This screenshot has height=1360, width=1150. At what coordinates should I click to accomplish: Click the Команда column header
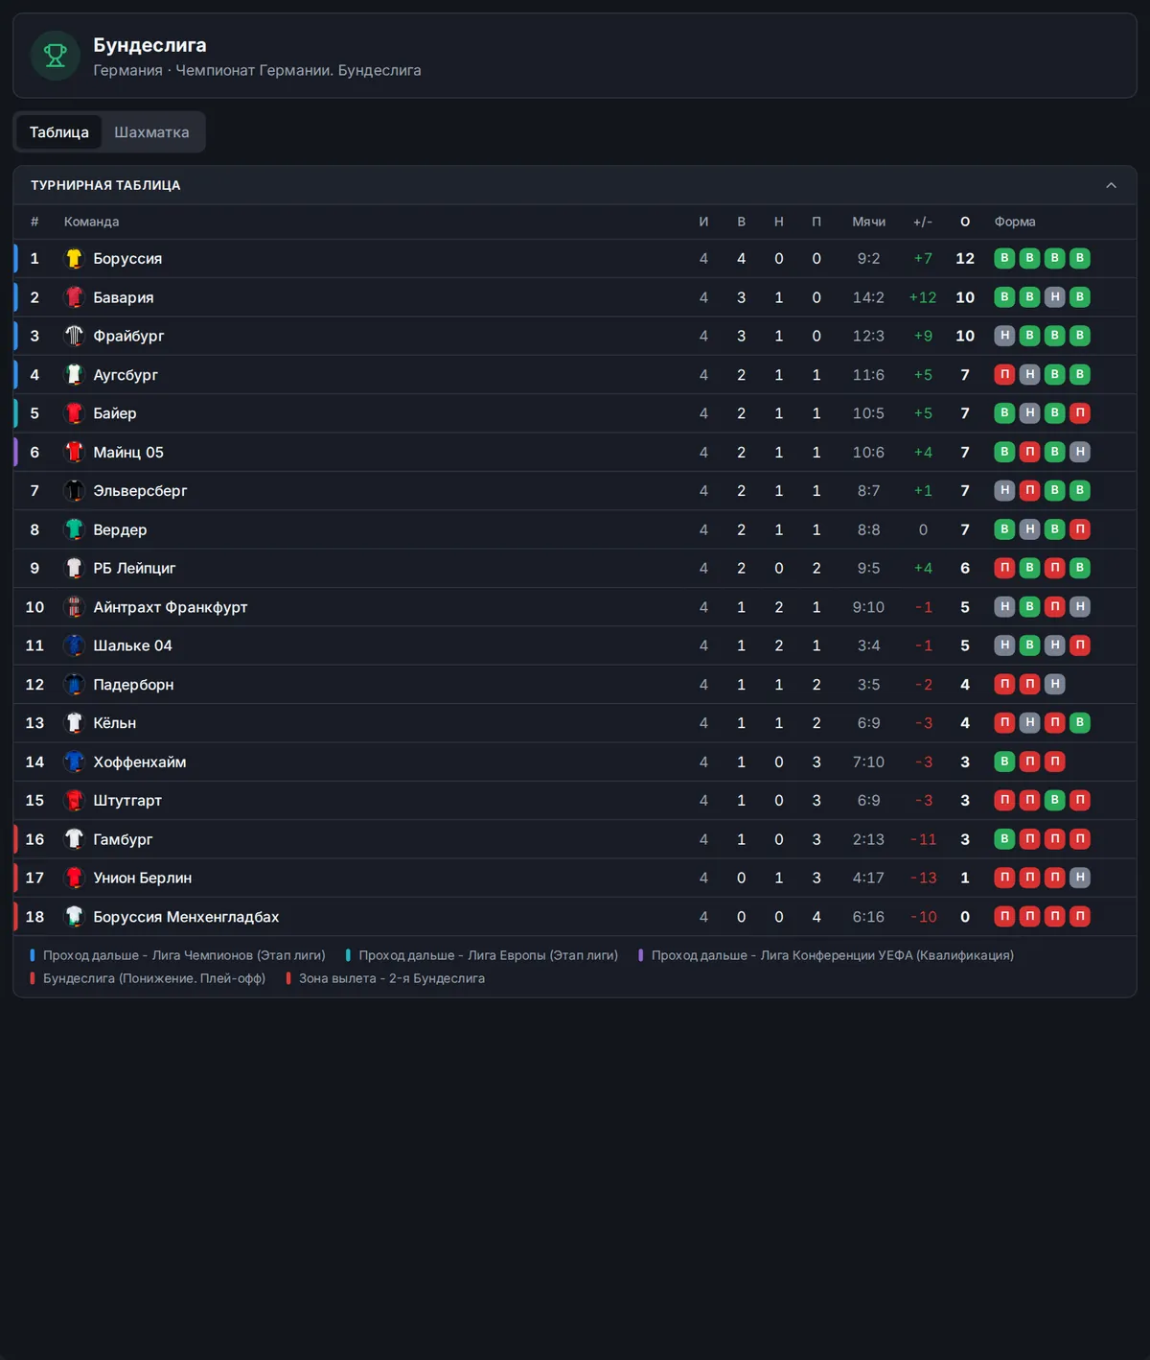pyautogui.click(x=92, y=222)
